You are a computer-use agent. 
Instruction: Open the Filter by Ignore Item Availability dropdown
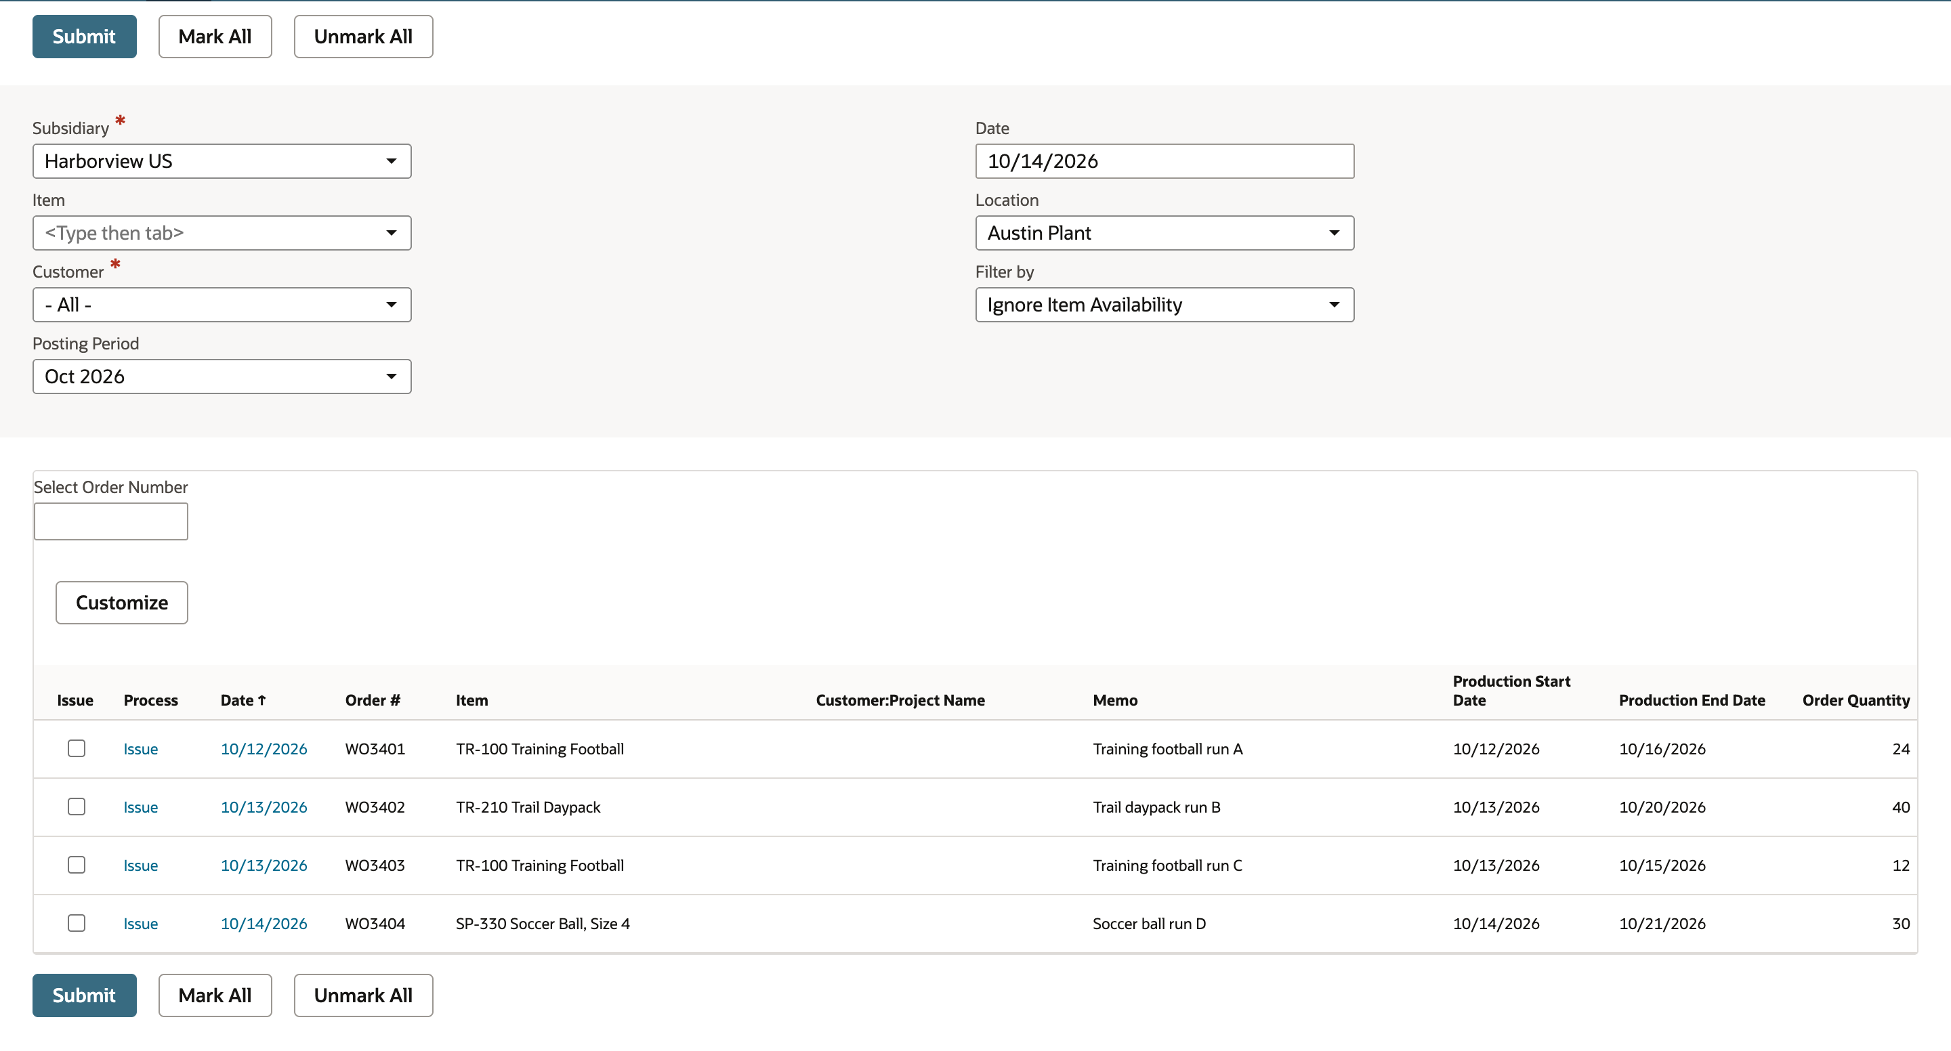1165,304
